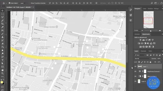Screen dimensions: 163x91
Task: Select the Crop tool
Action: click(x=2, y=24)
